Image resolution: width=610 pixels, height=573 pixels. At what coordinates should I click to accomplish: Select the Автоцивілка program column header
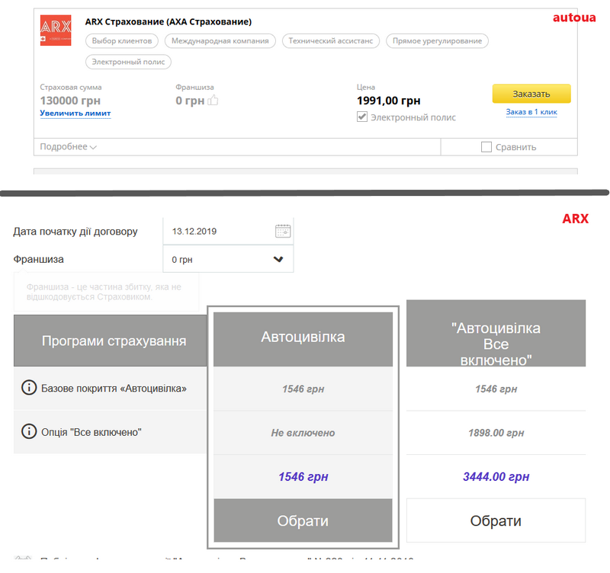tap(303, 337)
